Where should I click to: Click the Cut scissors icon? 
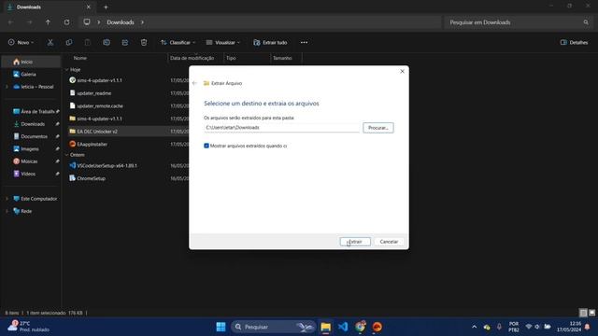[x=50, y=42]
